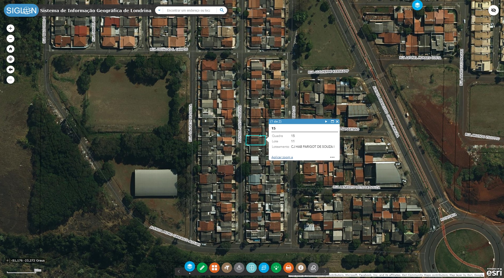Click the 'AVENIDA PEDRO CARRASCO ALDUAN' label
Viewport: 504px width, 278px height.
click(x=175, y=236)
